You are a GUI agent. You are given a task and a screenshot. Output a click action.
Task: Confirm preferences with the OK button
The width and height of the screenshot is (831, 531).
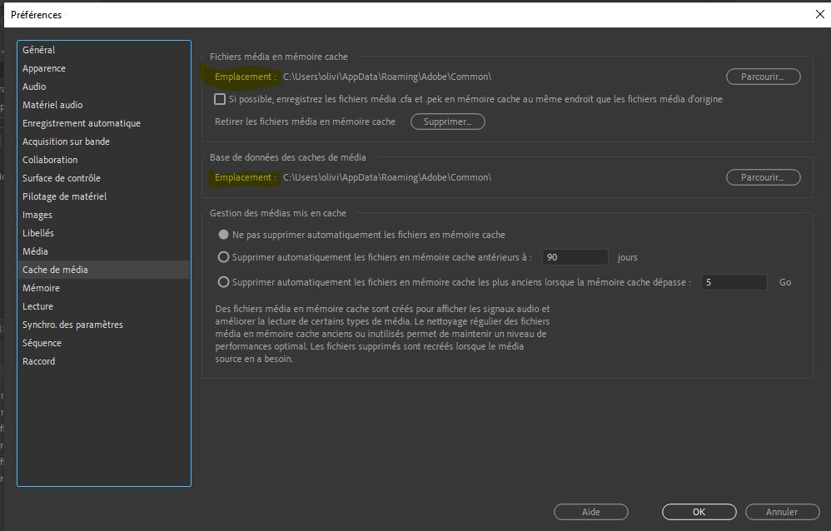(699, 512)
